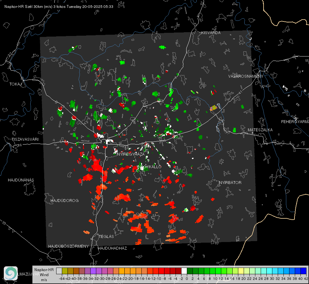
Task: Select the HAJDÚBÖSZÖRMÉNY town label
Action: click(68, 246)
